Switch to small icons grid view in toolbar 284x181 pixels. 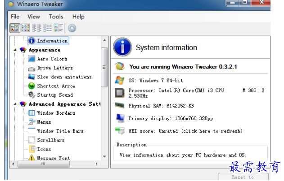[x=25, y=28]
